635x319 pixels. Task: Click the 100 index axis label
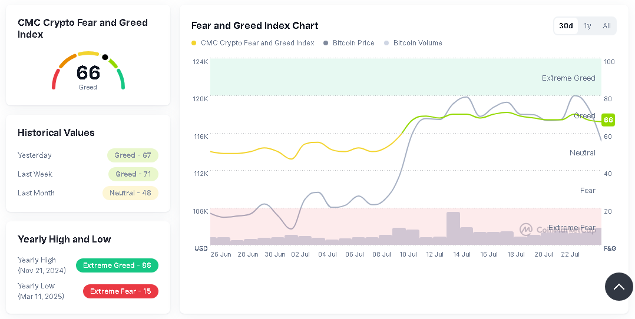(x=609, y=62)
